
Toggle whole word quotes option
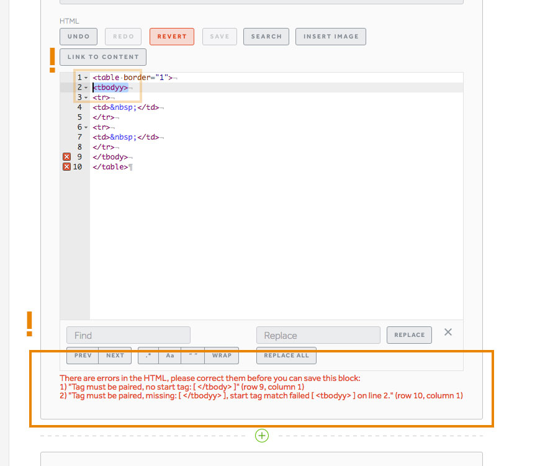[193, 356]
